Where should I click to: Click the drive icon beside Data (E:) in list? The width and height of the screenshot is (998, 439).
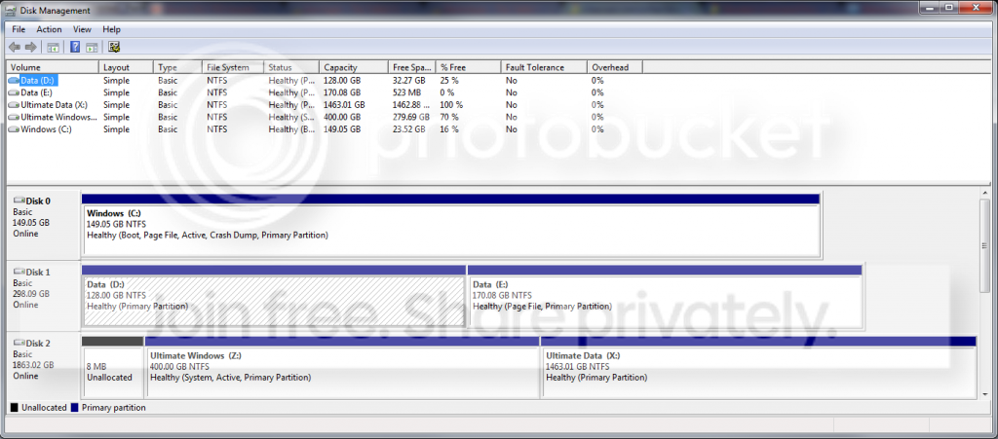[14, 92]
